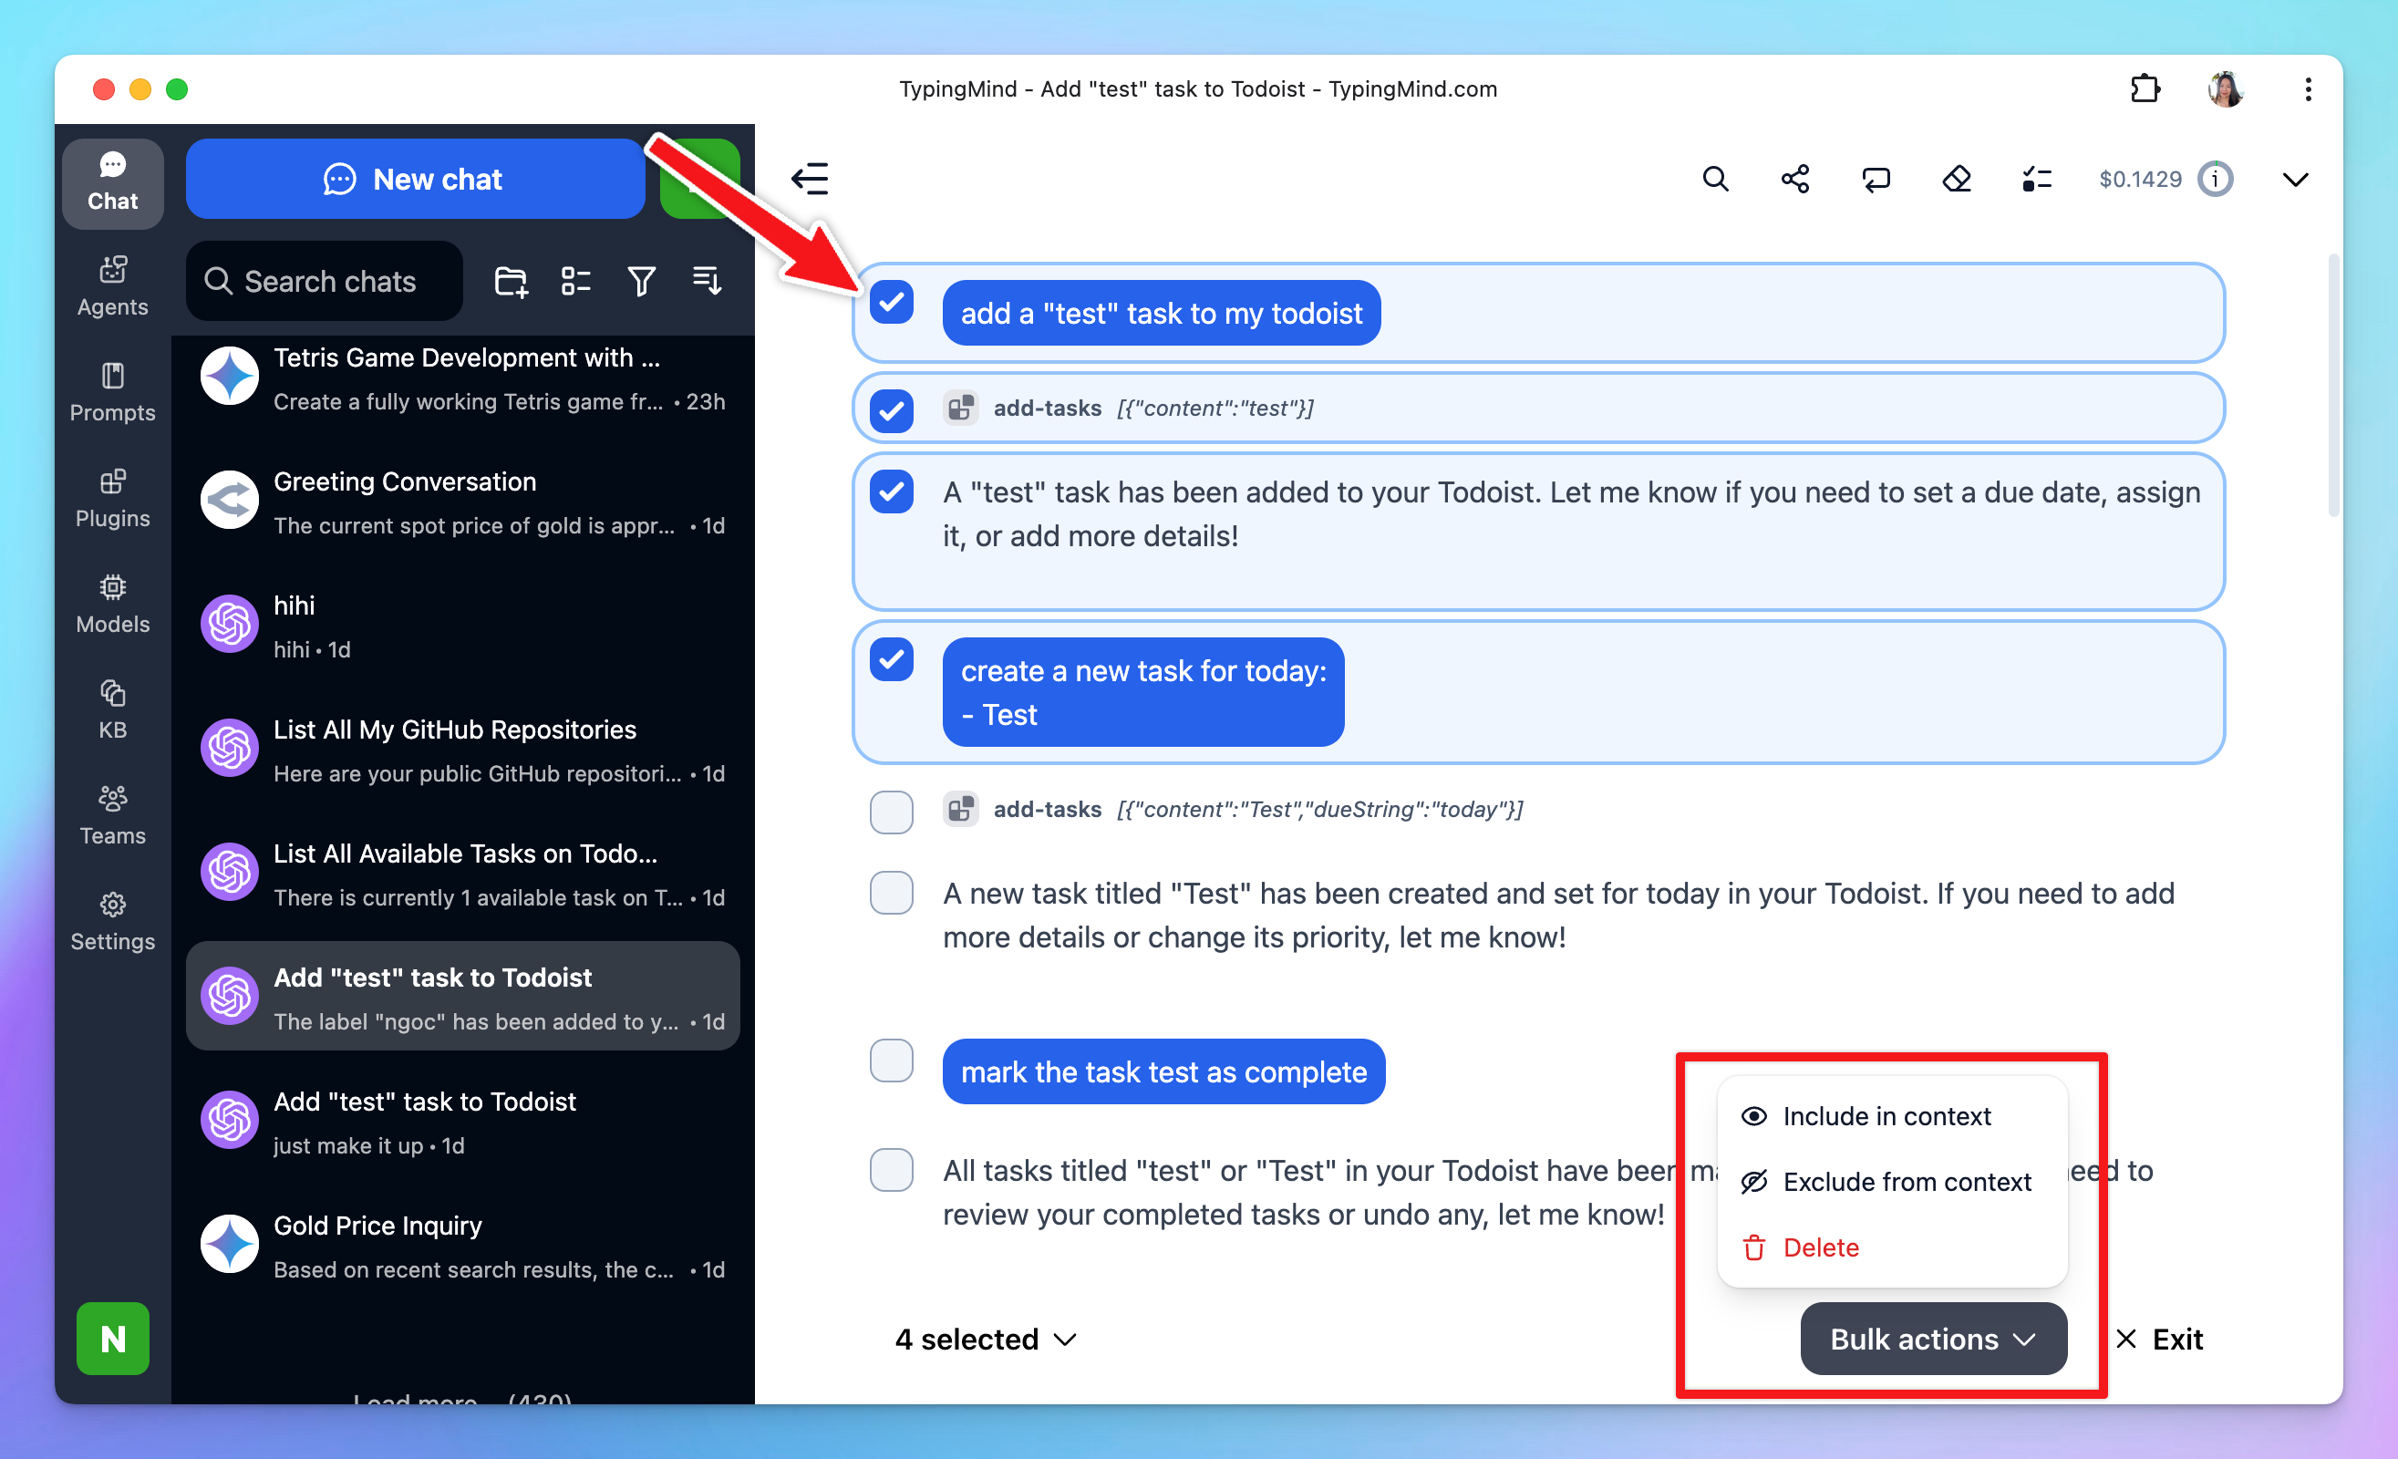Open the Prompts library
This screenshot has width=2398, height=1459.
pyautogui.click(x=113, y=392)
